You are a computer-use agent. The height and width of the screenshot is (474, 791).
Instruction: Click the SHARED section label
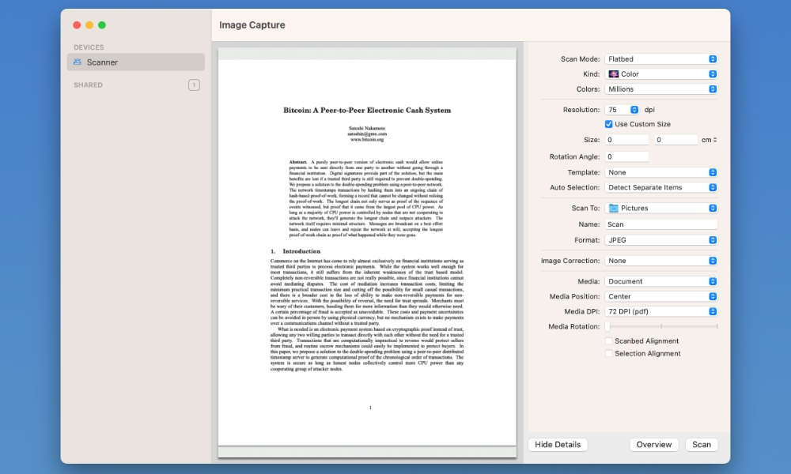click(x=88, y=85)
